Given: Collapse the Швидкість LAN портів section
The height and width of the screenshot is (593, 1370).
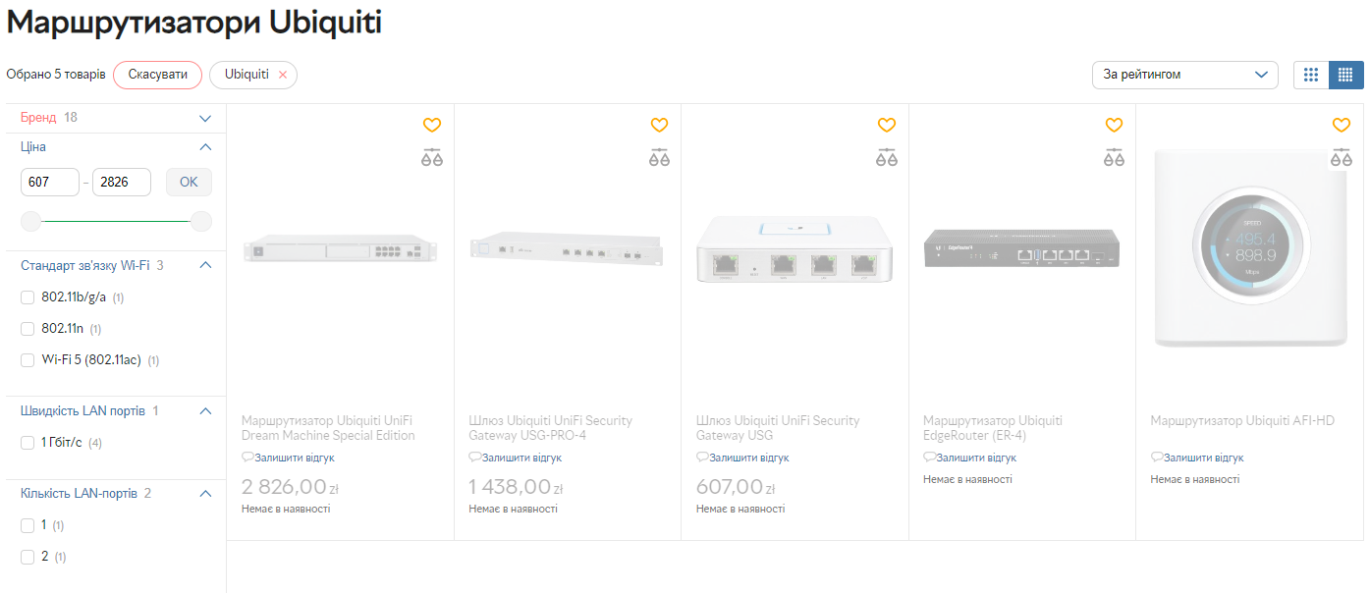Looking at the screenshot, I should coord(205,411).
